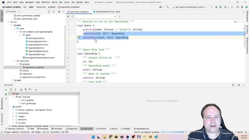The height and width of the screenshot is (140, 249).
Task: Select application.properties in the Project tree
Action: 34,77
